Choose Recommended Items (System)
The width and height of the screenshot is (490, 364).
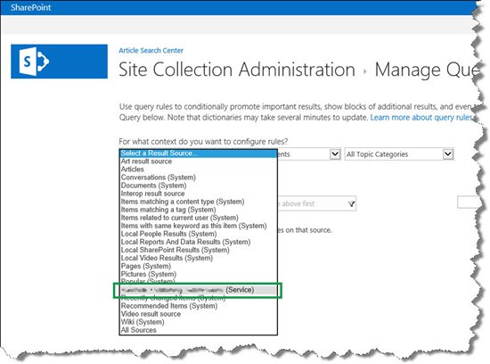198,306
